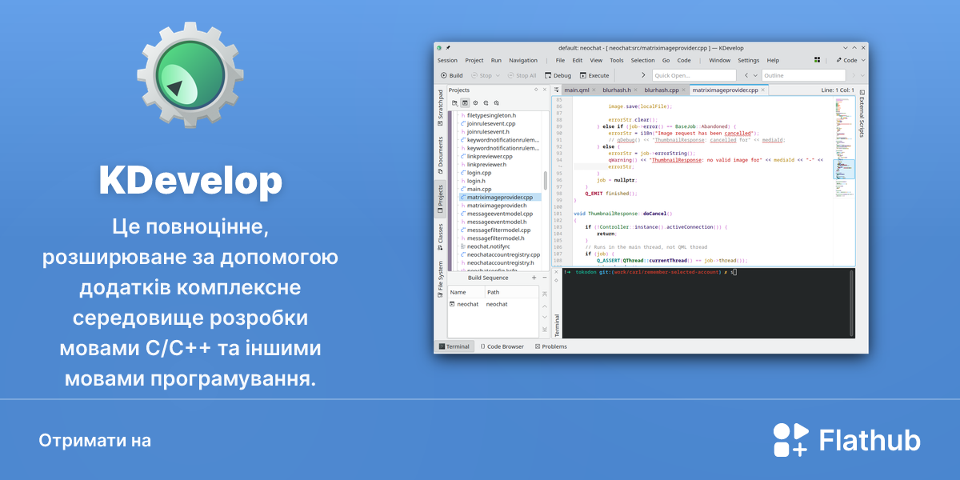Click the gear icon in Projects toolbar
The image size is (960, 480).
475,102
